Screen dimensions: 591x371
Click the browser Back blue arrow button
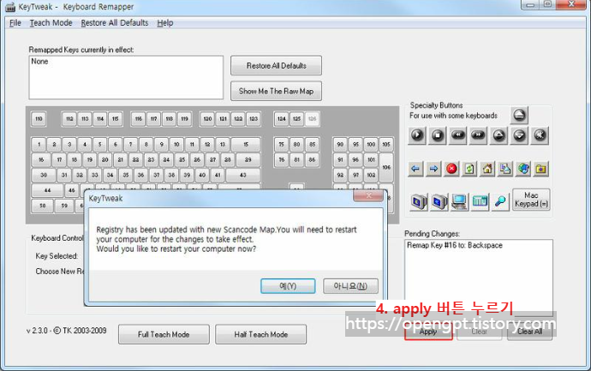(415, 169)
